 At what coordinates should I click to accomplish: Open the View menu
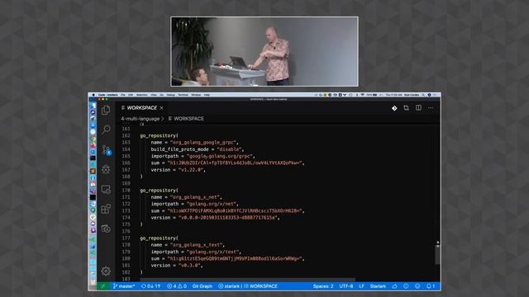154,95
